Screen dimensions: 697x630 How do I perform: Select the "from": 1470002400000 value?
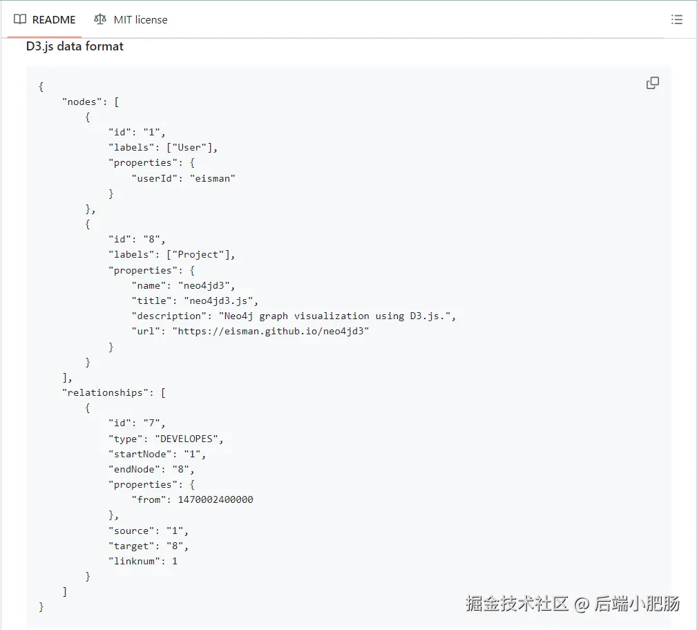coord(216,499)
